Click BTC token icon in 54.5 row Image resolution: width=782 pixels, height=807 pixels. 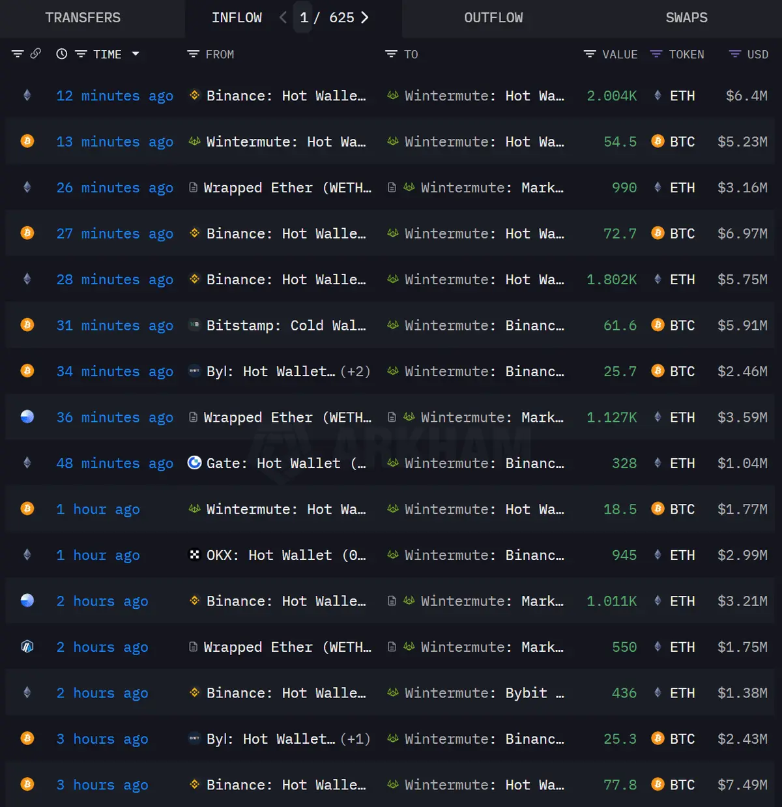pyautogui.click(x=658, y=141)
